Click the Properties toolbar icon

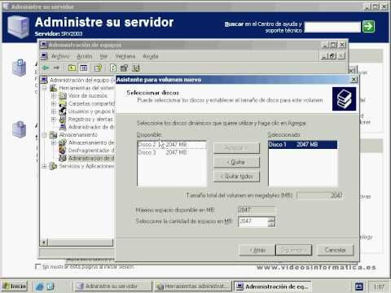click(x=98, y=68)
